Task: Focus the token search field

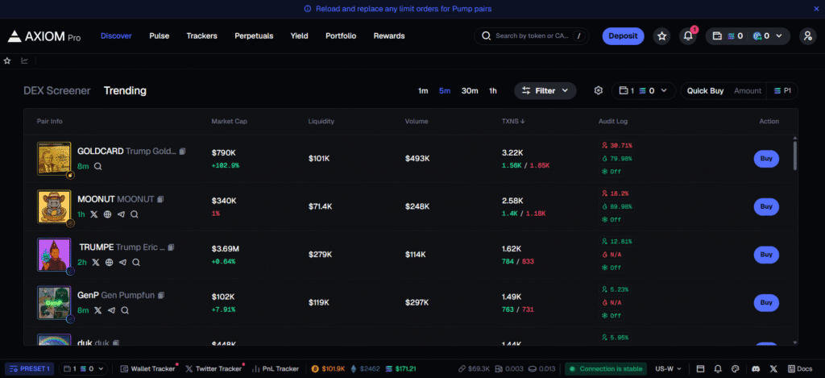Action: [532, 36]
